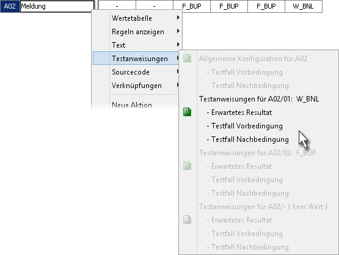339x255 pixels.
Task: Open the Verknüpfungen menu entry
Action: (136, 86)
